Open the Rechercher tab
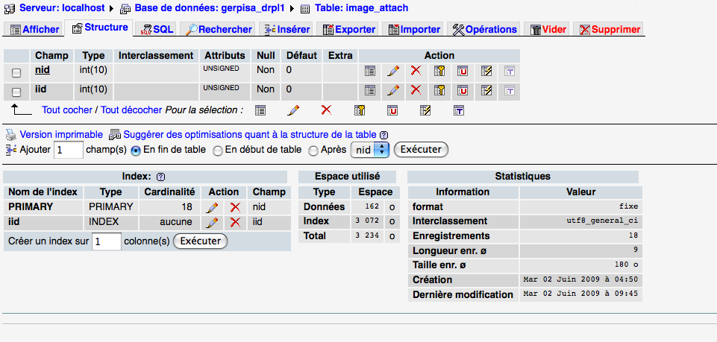 [218, 29]
